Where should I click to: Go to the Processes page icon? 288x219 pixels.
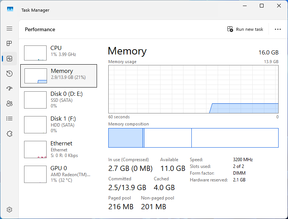click(x=9, y=44)
